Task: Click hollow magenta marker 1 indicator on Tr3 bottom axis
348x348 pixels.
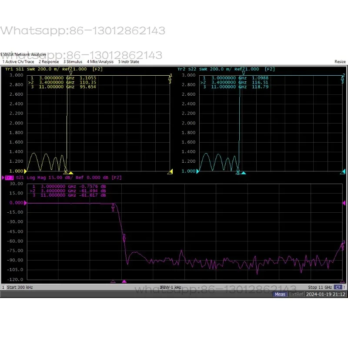Action: coord(113,281)
